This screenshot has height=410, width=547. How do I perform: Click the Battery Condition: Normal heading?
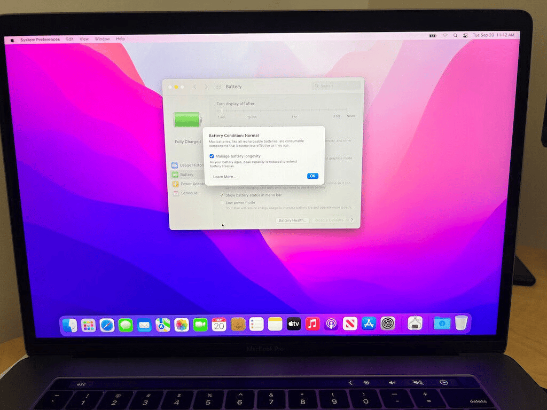pyautogui.click(x=234, y=136)
